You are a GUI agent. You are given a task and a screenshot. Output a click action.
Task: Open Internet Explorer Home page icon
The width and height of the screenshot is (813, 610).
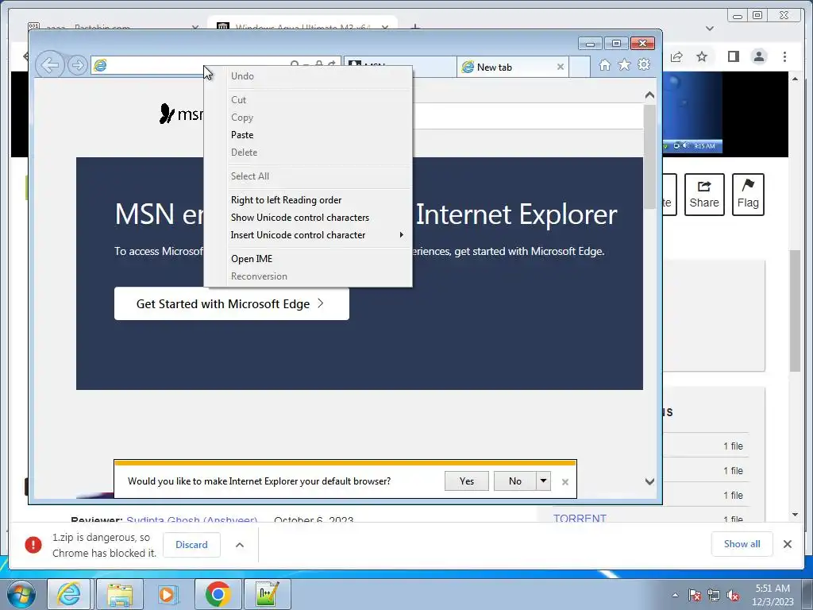pos(604,65)
